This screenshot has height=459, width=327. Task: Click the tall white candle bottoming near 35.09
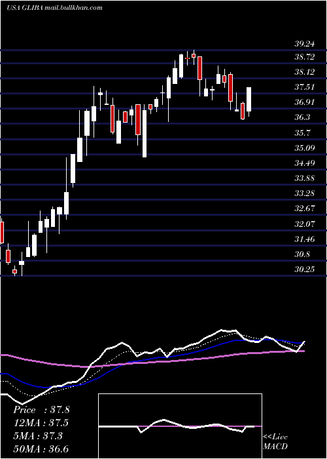point(145,134)
